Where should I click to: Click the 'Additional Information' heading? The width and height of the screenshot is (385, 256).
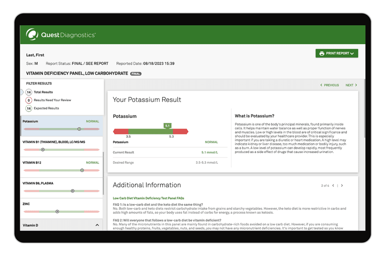click(147, 185)
